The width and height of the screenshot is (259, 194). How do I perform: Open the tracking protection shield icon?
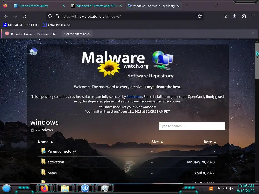(x=50, y=16)
